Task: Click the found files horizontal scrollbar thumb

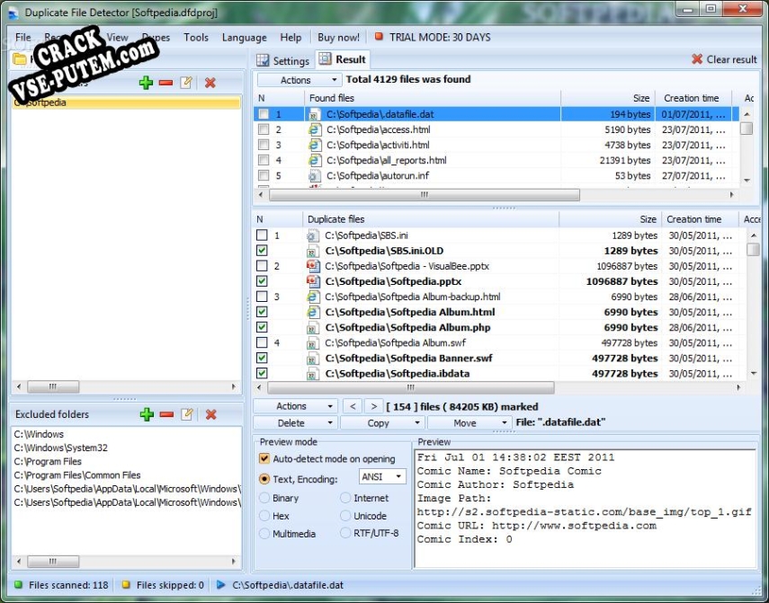Action: point(425,194)
